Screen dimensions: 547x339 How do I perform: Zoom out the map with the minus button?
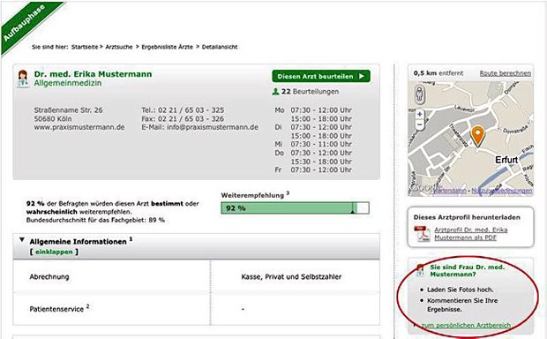[420, 124]
